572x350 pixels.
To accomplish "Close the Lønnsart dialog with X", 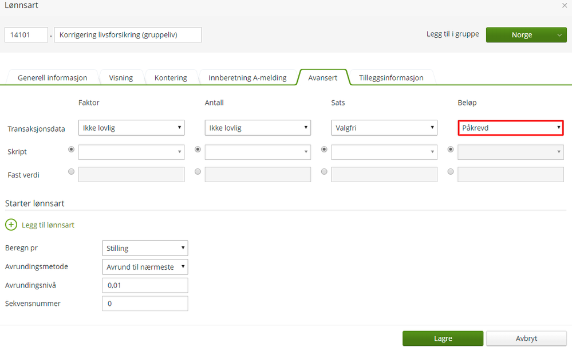I will click(565, 5).
